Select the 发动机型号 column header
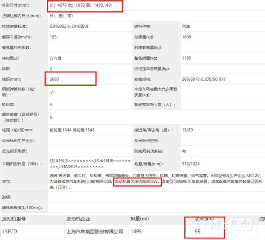Screen dimensions: 265x240 (x=14, y=219)
